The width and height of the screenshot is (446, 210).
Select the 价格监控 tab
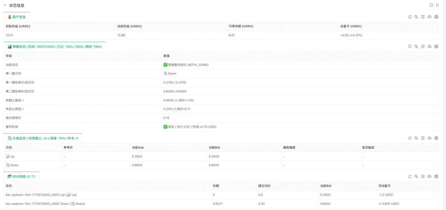43,138
